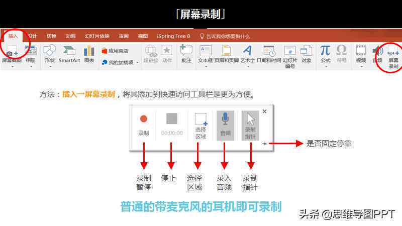Expand the 公式 dropdown arrow
402x226 pixels.
(326, 67)
